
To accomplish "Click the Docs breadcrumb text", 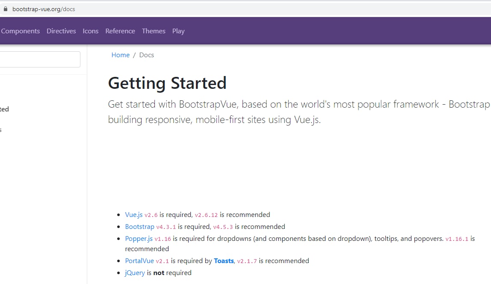I will (147, 55).
